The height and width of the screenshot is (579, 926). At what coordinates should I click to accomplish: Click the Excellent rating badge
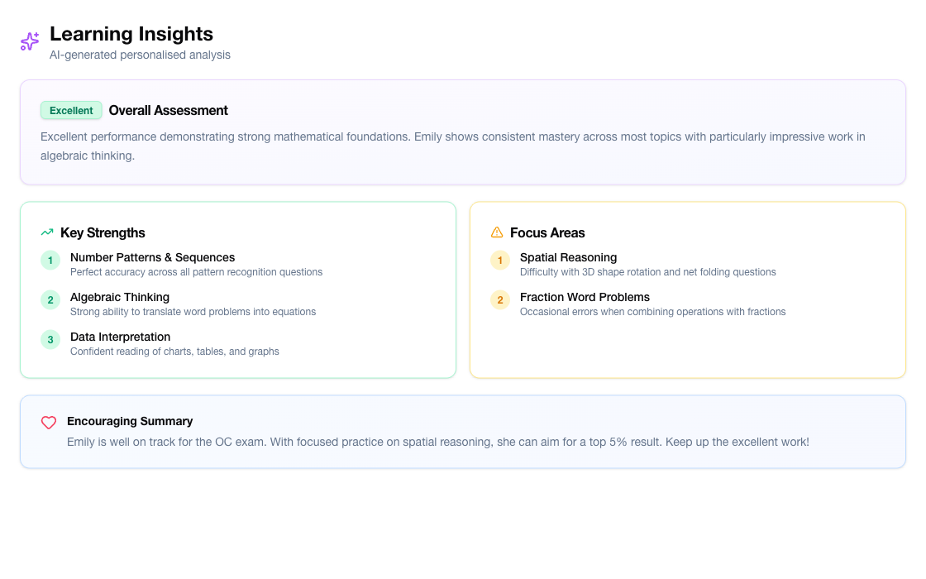tap(71, 110)
